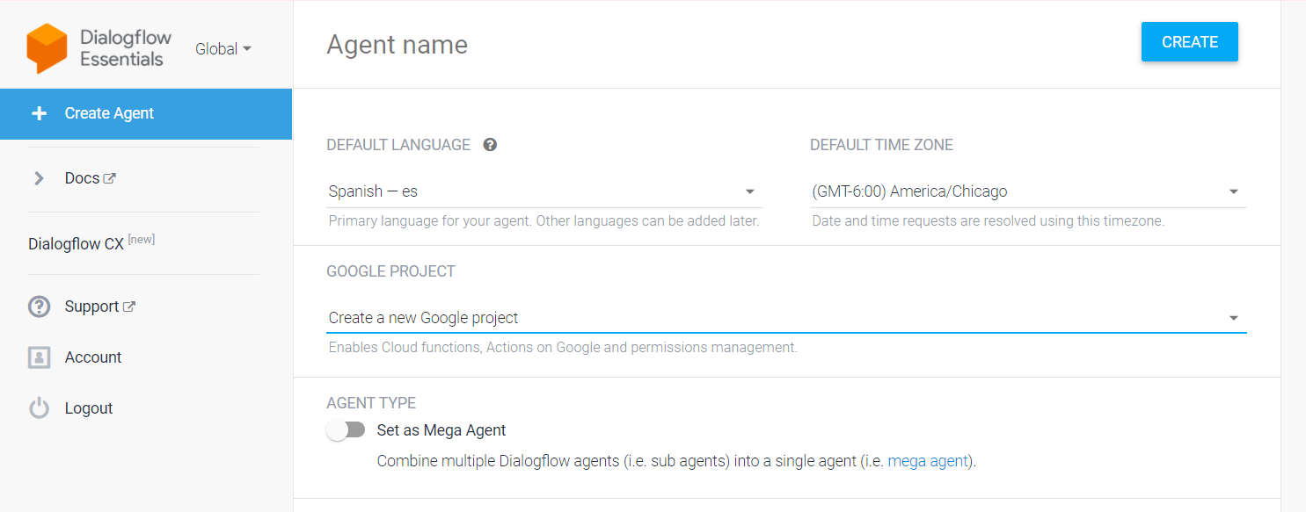Click the Docs chevron arrow icon
The image size is (1306, 512).
39,177
